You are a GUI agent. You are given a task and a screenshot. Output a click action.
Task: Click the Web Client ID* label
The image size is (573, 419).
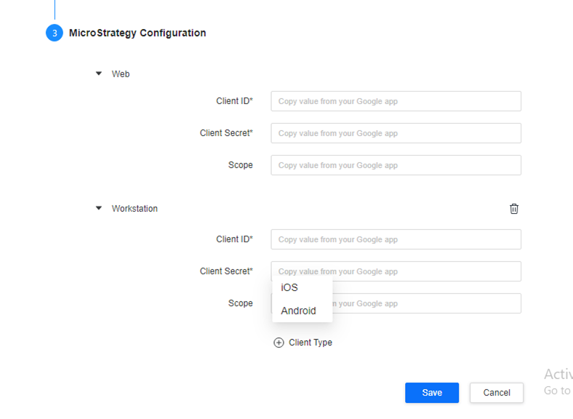tap(234, 101)
